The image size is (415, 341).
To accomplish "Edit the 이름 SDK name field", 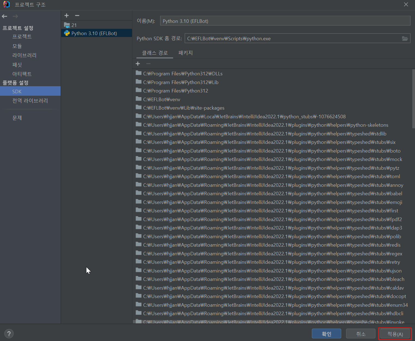I will (x=285, y=21).
